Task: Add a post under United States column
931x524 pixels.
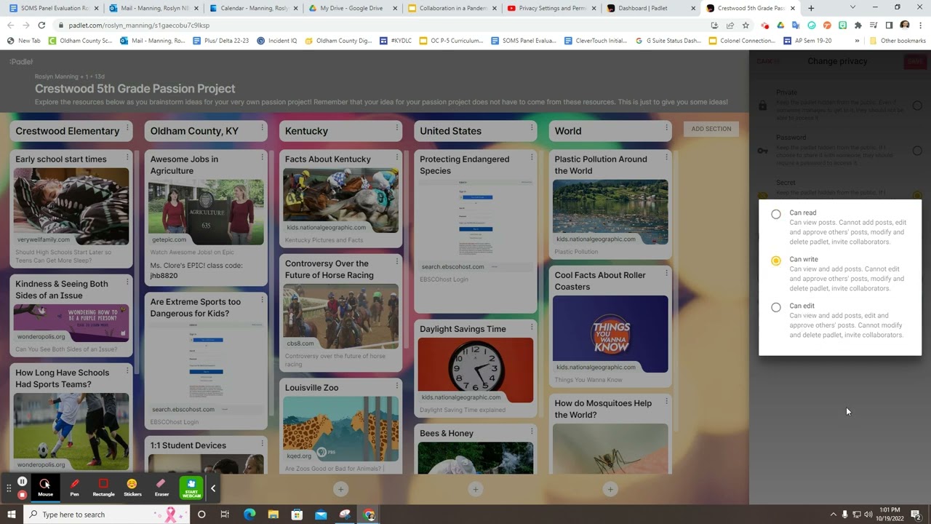Action: (x=475, y=489)
